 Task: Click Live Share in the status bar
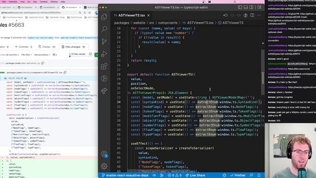point(196,176)
